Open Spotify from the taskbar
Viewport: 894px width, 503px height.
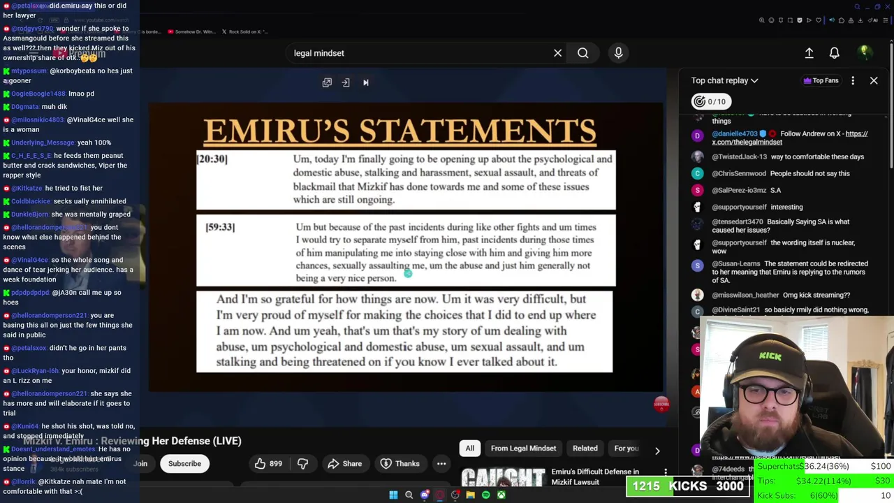point(486,495)
